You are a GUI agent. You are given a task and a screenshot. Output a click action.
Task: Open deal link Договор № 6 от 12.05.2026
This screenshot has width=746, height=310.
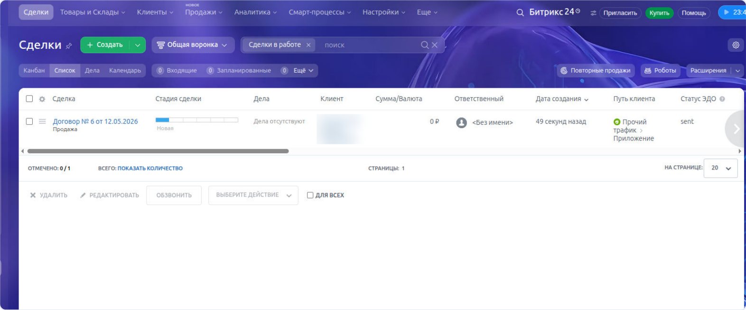point(95,122)
